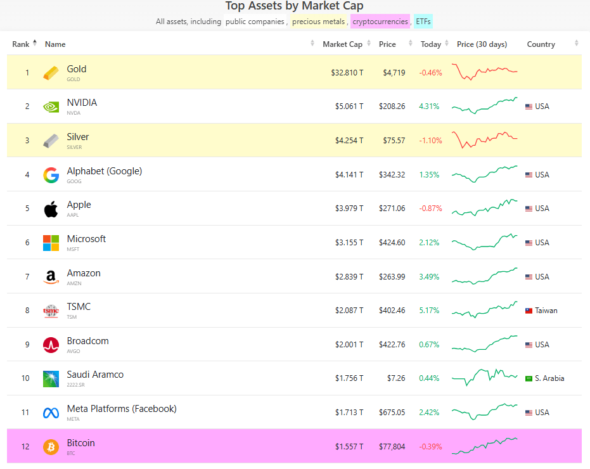This screenshot has width=590, height=469.
Task: Click the Microsoft logo icon
Action: [51, 243]
